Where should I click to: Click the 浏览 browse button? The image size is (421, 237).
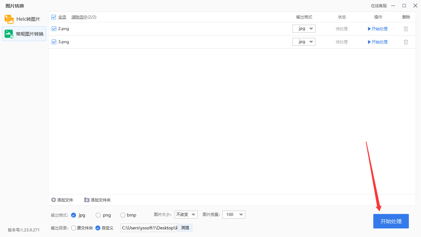(x=185, y=228)
